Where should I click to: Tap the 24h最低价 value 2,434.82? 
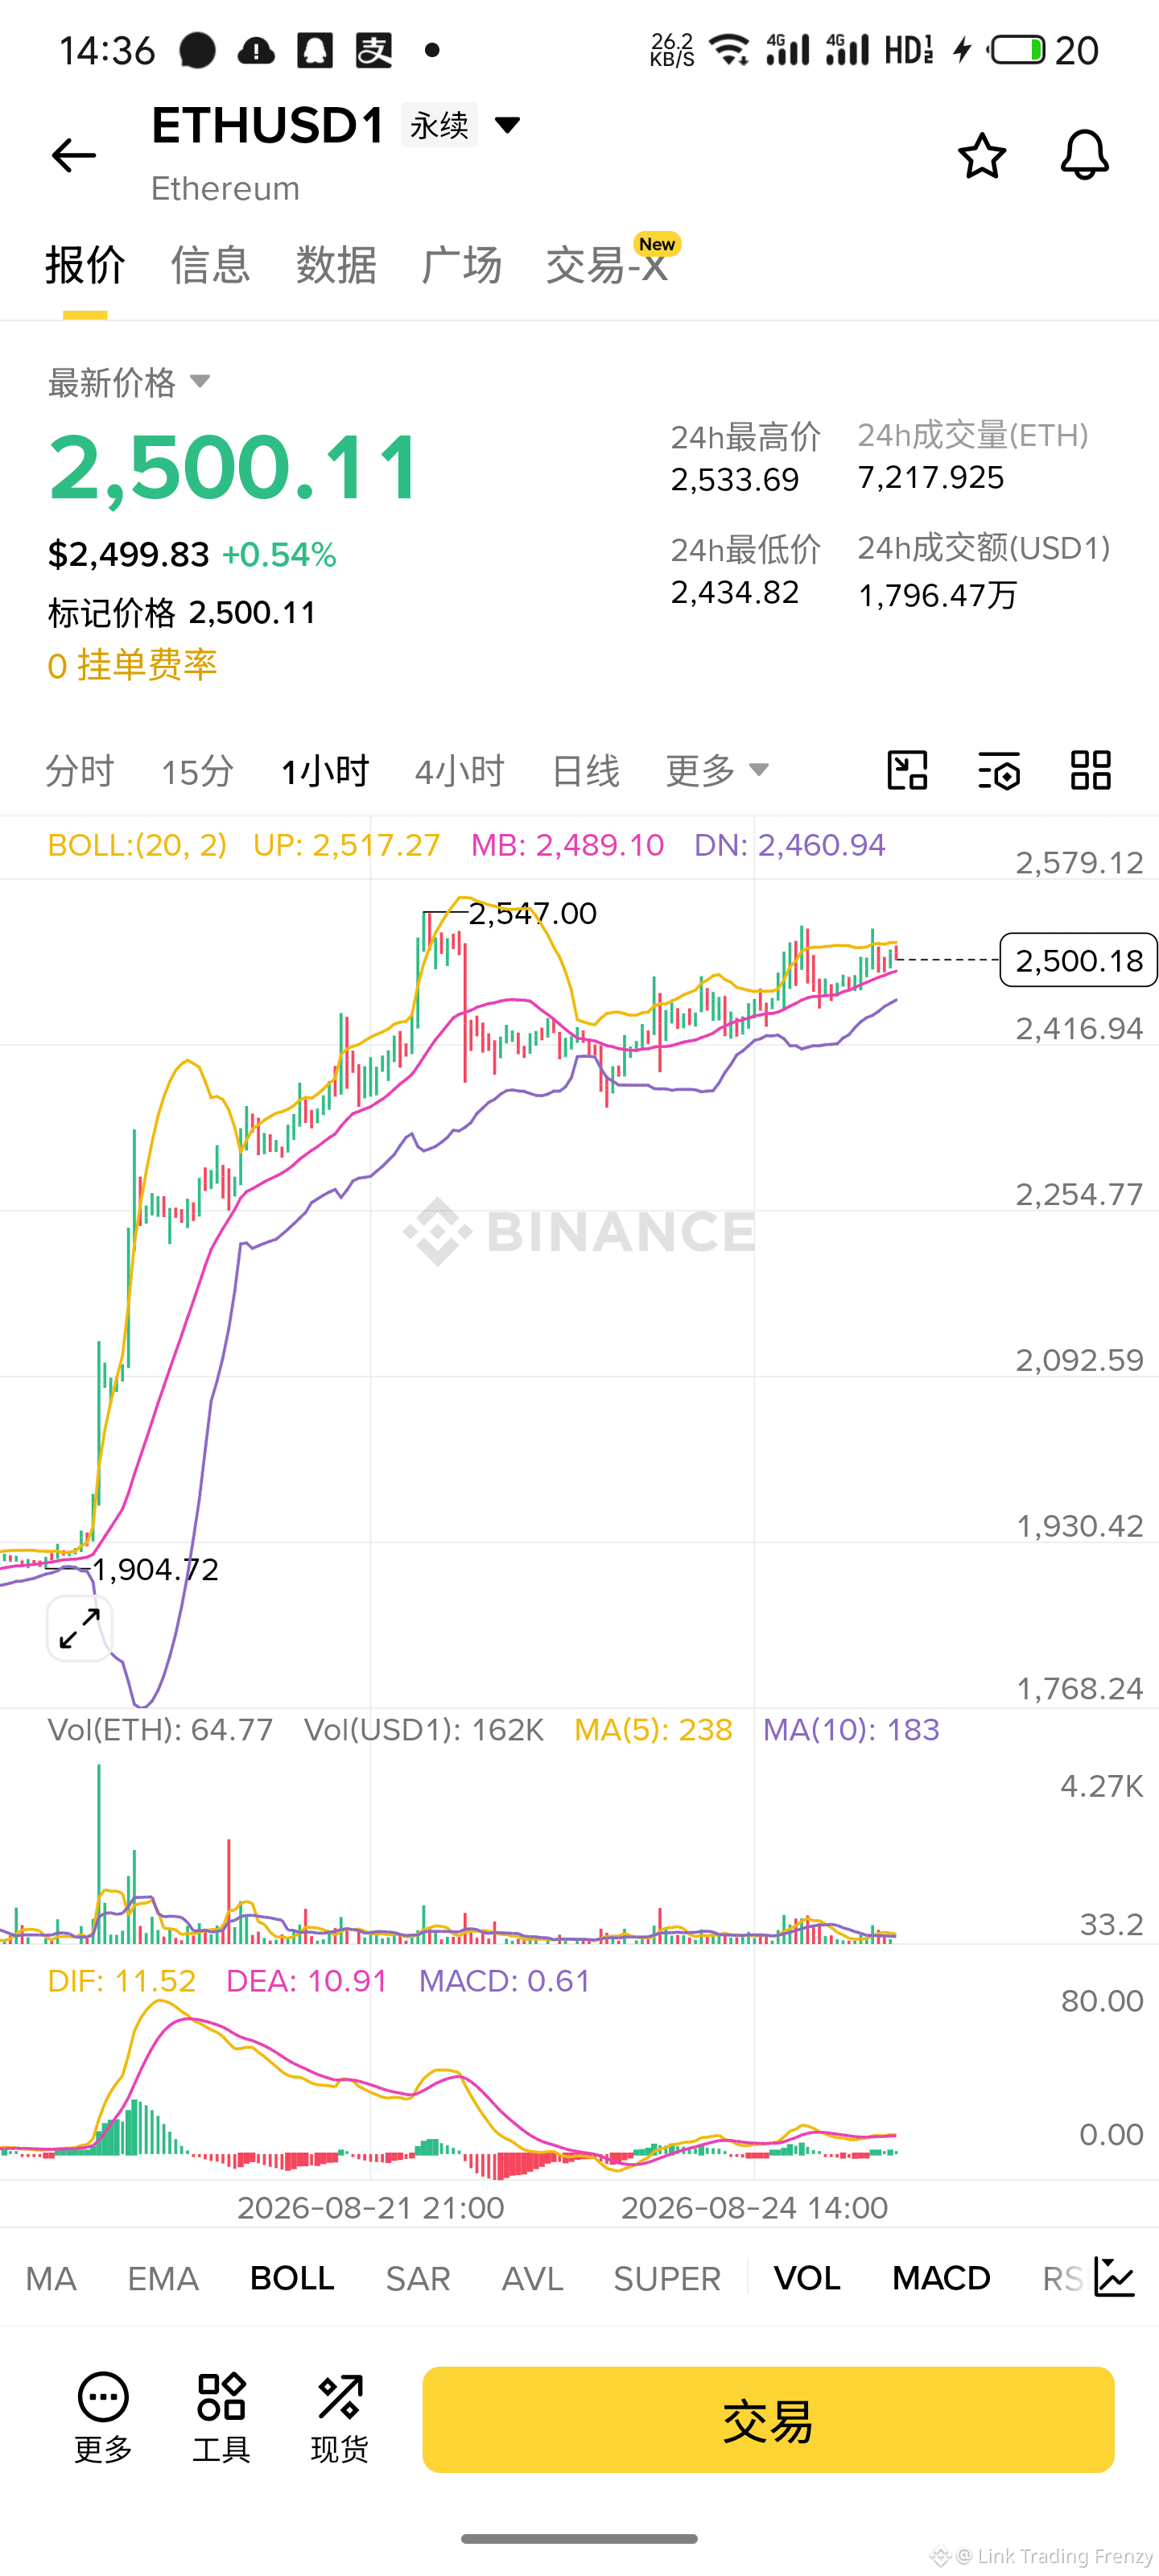coord(735,593)
